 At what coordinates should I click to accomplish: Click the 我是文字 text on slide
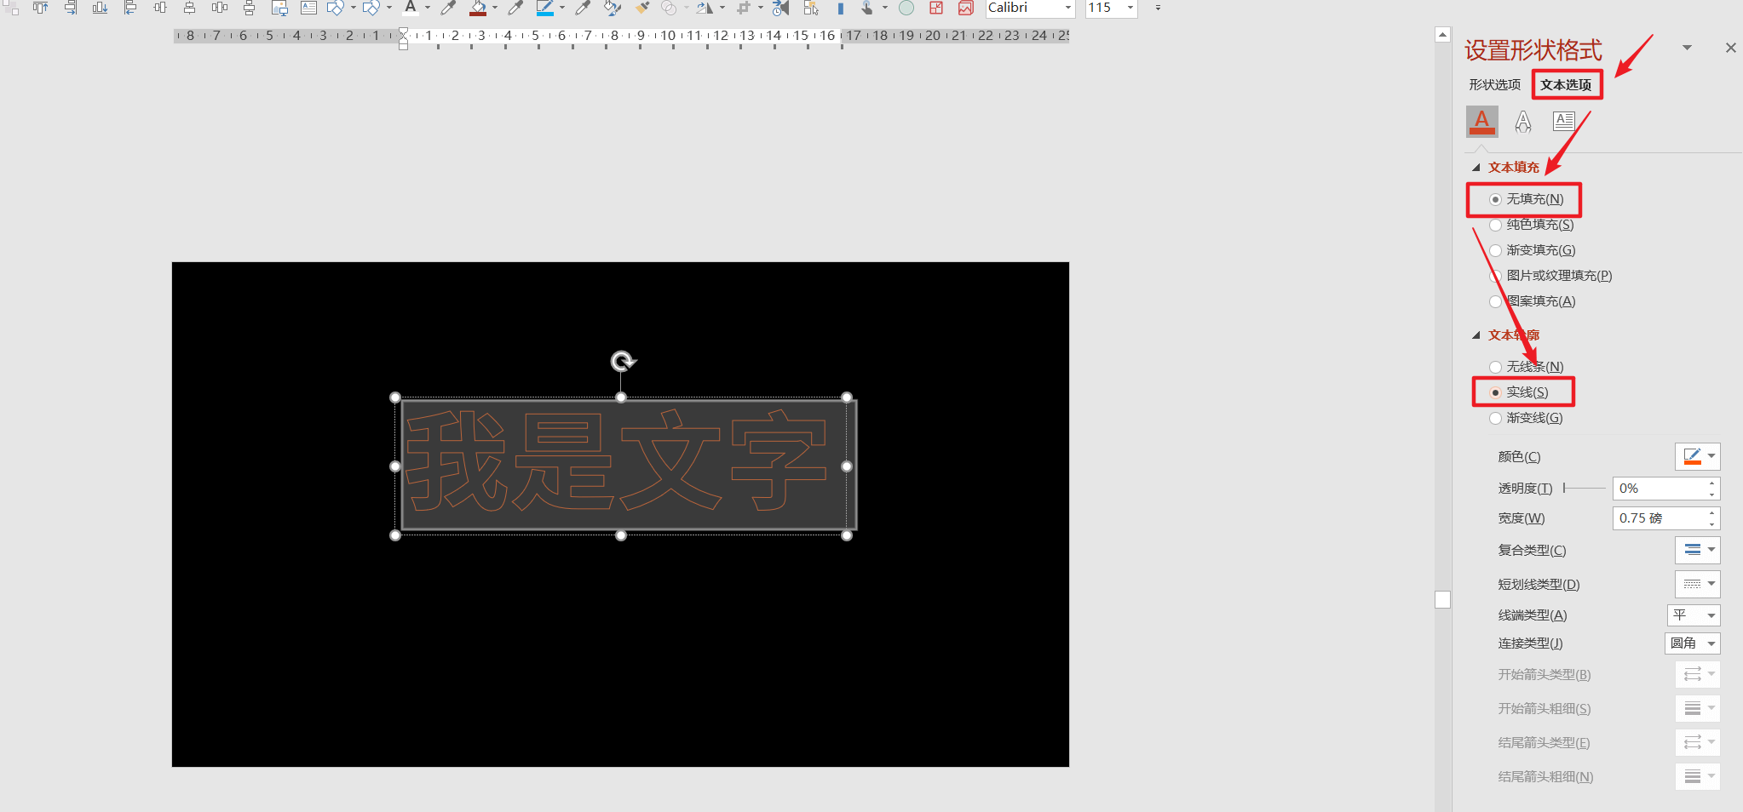point(616,460)
